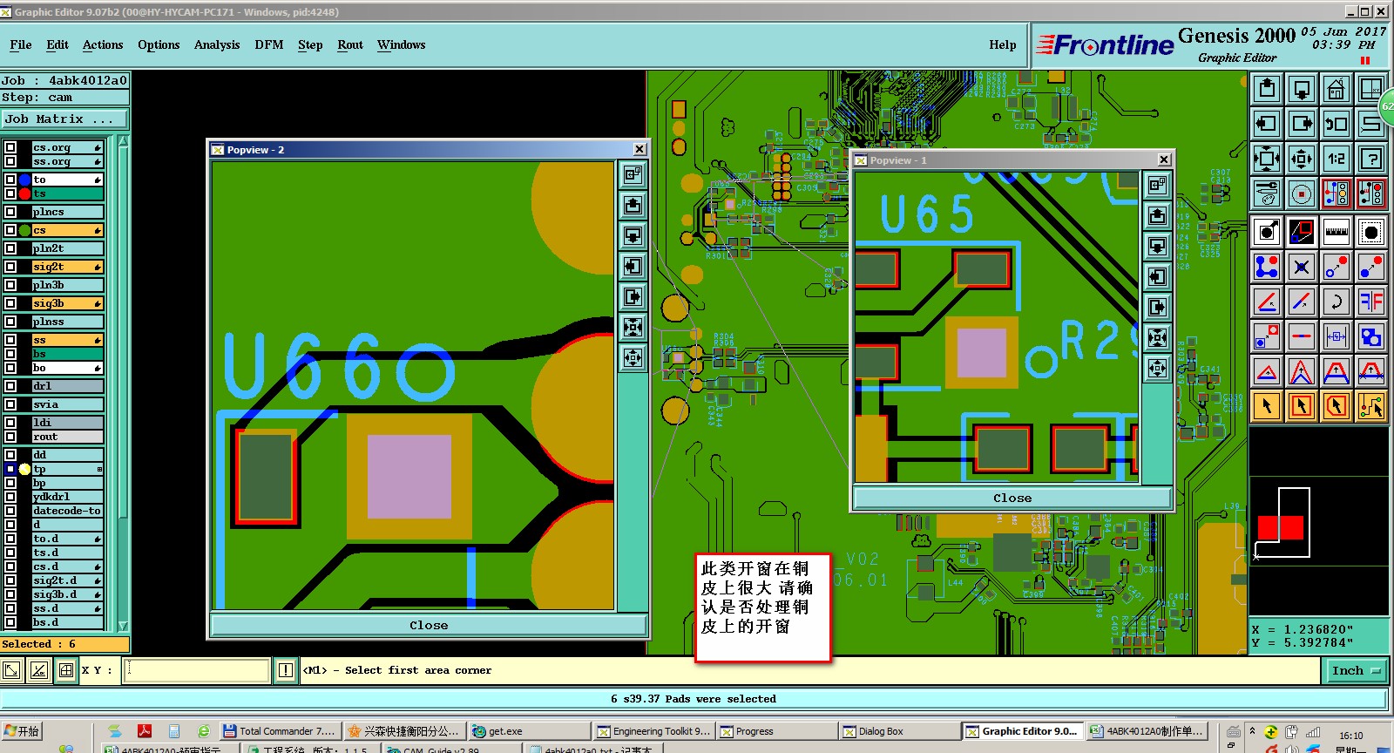The image size is (1394, 753).
Task: Open the Help menu button
Action: coord(1003,45)
